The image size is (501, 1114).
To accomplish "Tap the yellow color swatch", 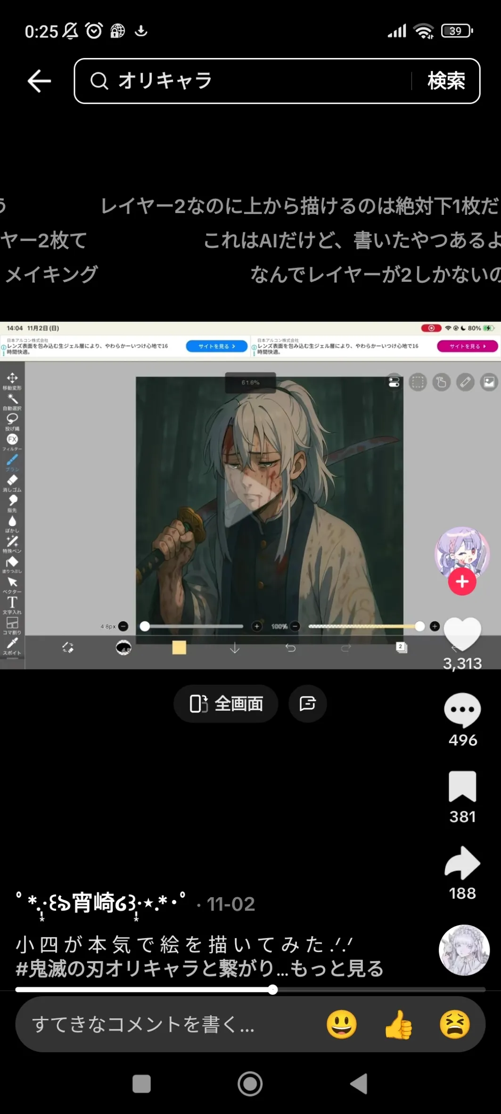I will click(x=179, y=647).
